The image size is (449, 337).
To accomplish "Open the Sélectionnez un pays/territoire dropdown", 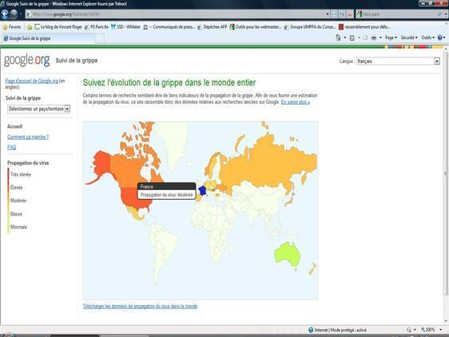I will tap(38, 109).
